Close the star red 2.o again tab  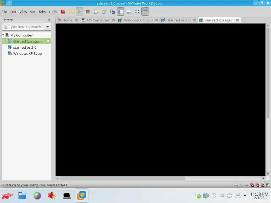[237, 20]
